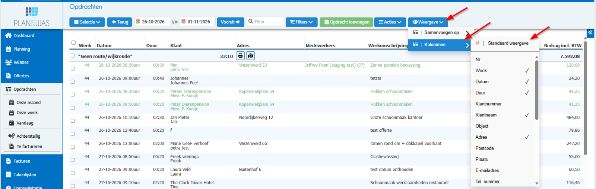Open Offertes via its document icon
596x189 pixels.
(x=9, y=76)
